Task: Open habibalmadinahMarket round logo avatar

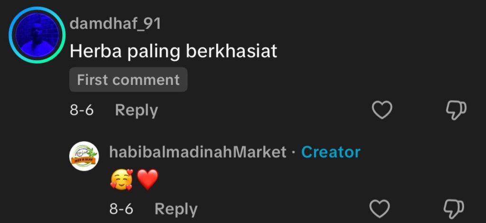Action: click(84, 156)
